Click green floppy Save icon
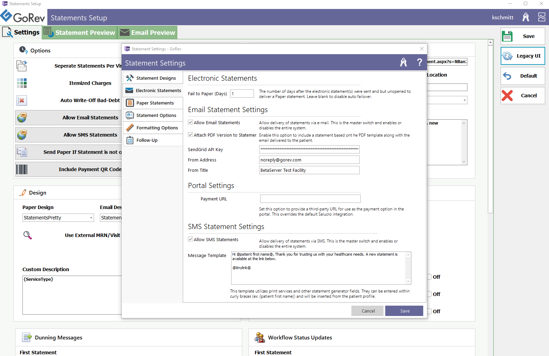Image resolution: width=549 pixels, height=356 pixels. pos(507,36)
